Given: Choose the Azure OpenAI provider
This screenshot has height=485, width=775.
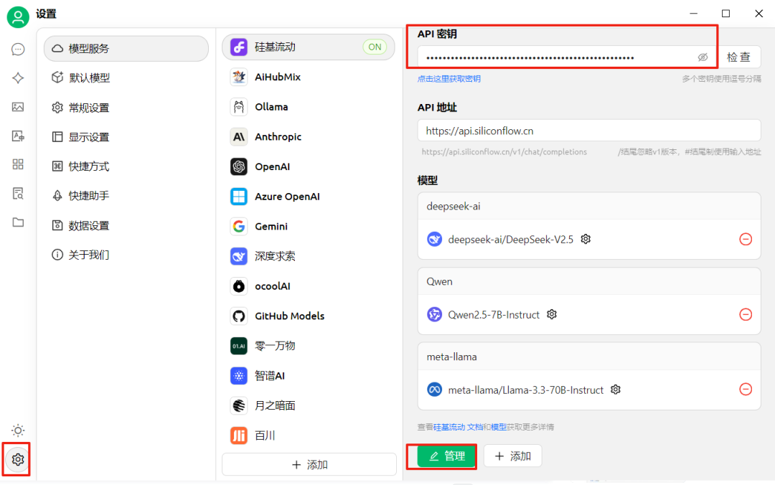Looking at the screenshot, I should coord(309,197).
